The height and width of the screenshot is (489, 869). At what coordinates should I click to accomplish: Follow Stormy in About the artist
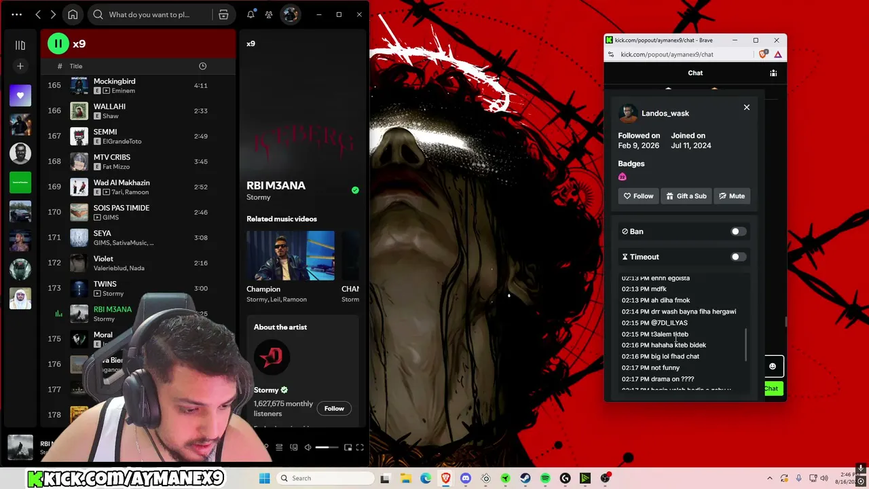pyautogui.click(x=334, y=408)
